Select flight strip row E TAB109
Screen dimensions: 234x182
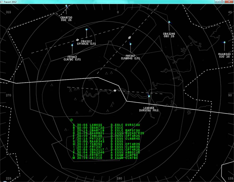tap(107, 136)
